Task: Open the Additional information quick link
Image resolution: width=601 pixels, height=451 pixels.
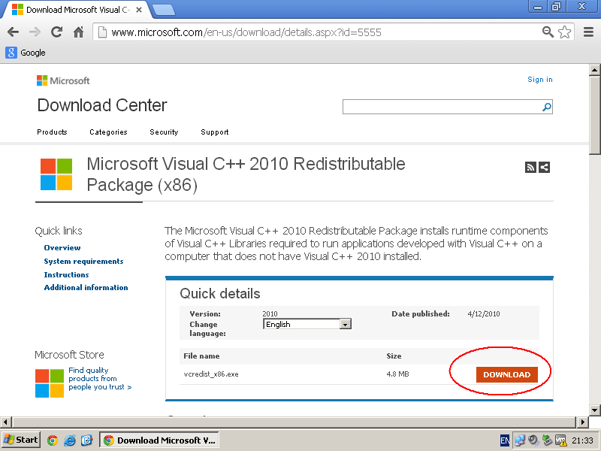Action: 86,288
